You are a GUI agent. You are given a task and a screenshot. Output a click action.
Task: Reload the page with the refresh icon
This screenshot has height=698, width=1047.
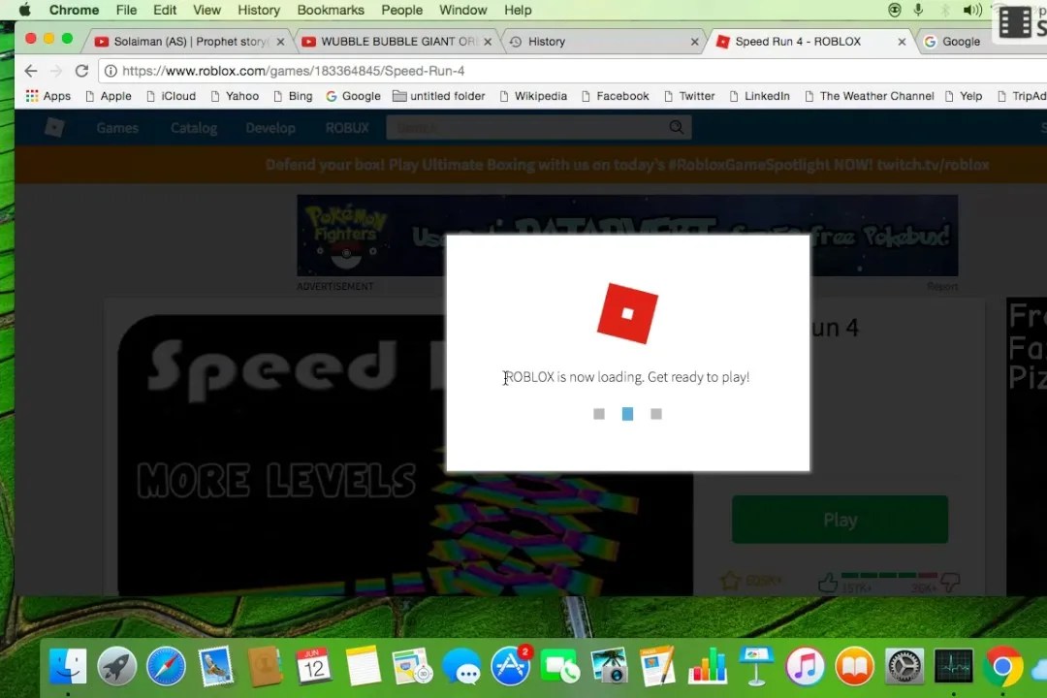pos(81,71)
